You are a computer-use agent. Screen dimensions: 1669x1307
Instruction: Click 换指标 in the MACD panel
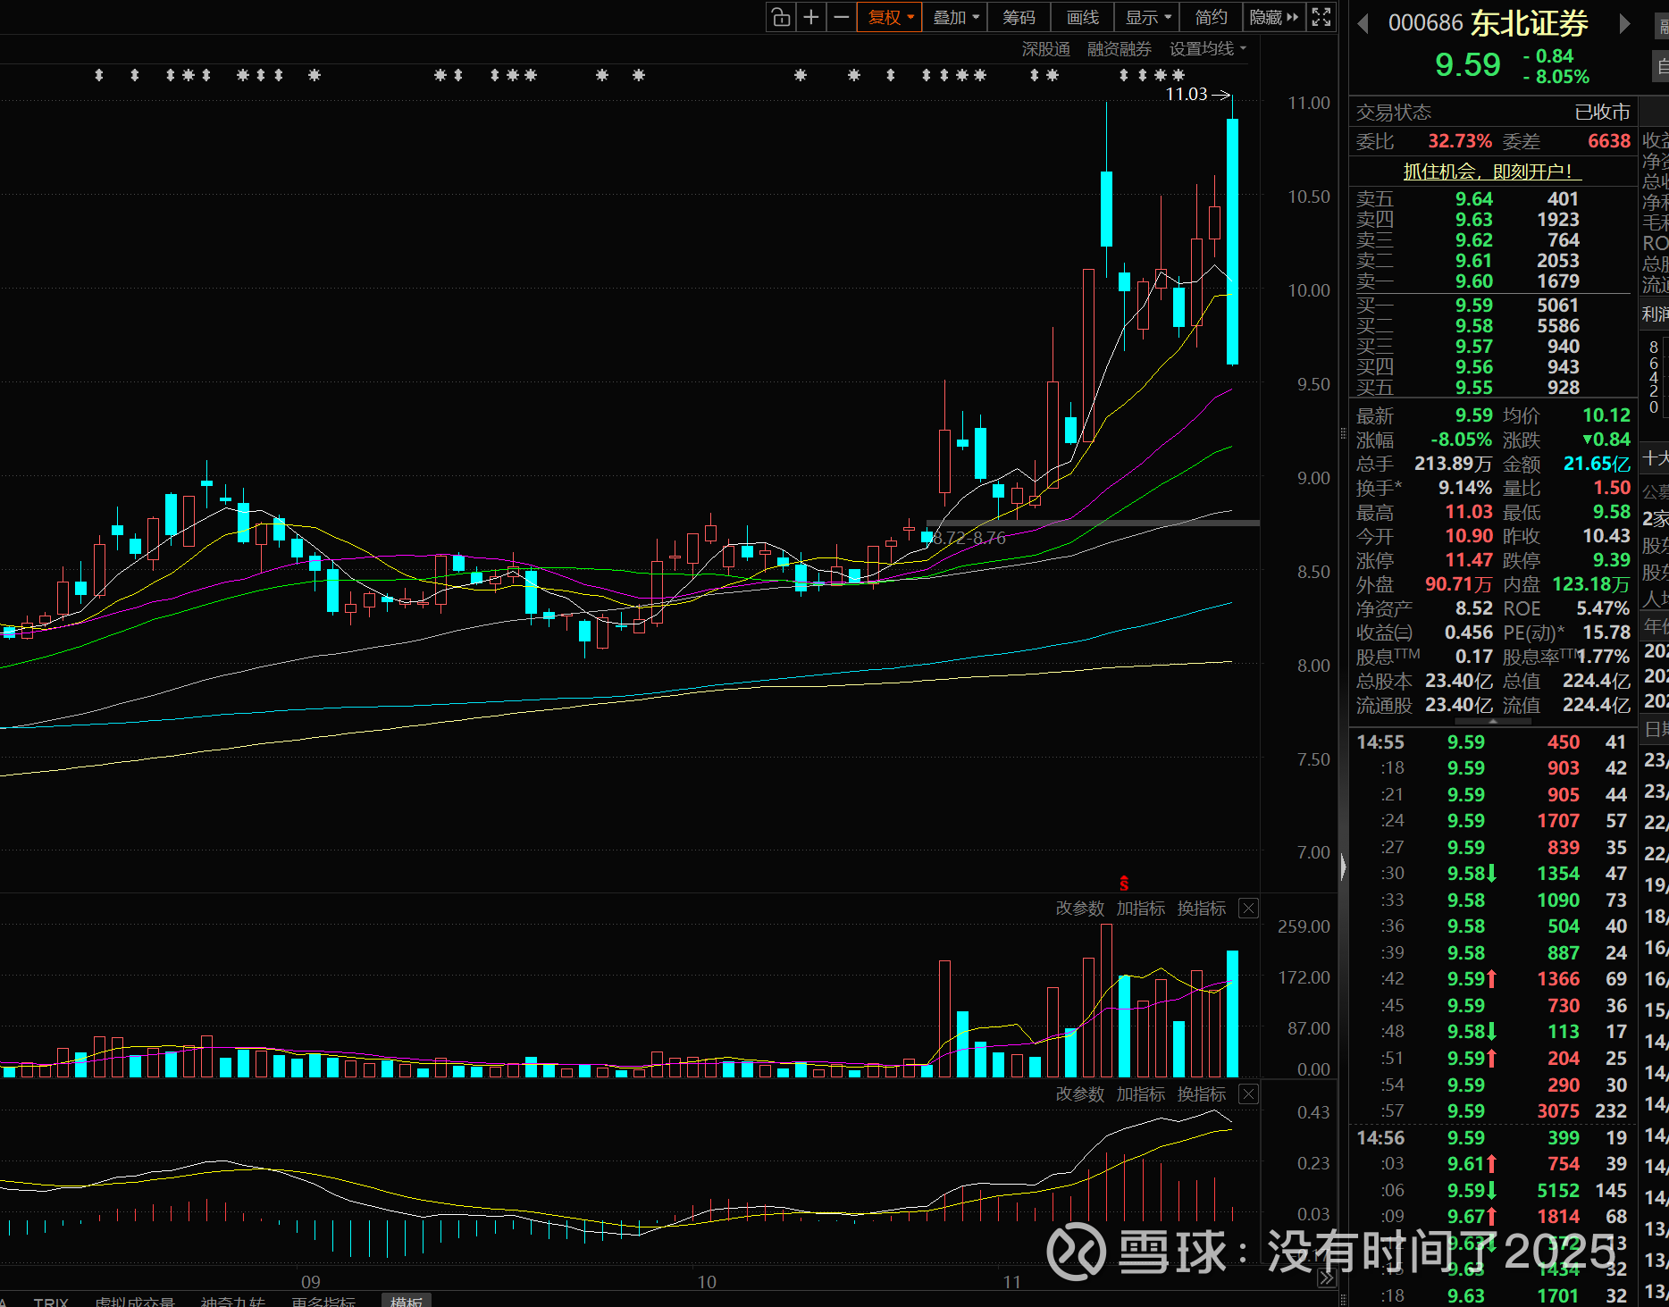coord(1202,1094)
